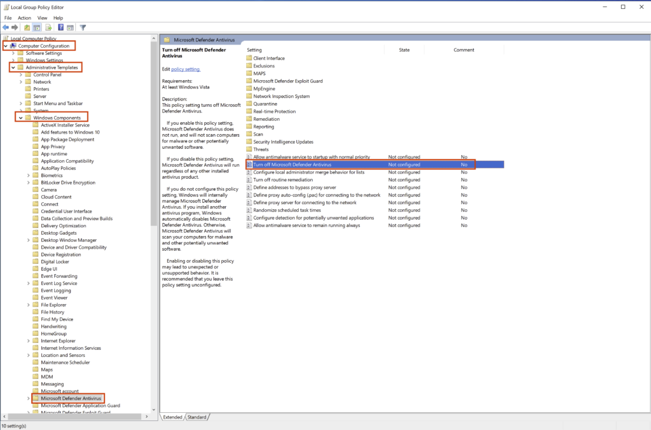Screen dimensions: 651x430
Task: Open Help via the blue question mark icon
Action: [60, 27]
